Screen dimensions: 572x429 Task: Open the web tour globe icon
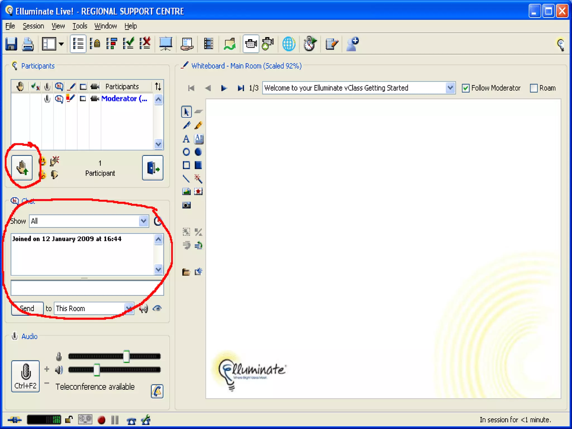[x=289, y=44]
